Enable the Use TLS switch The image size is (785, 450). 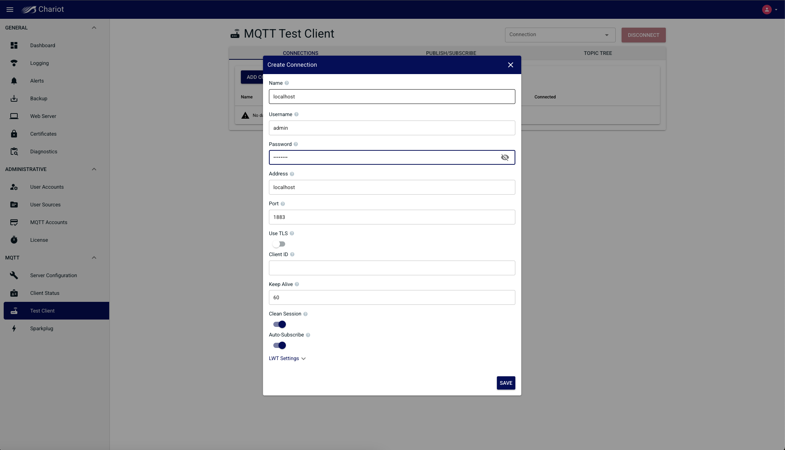pos(279,244)
